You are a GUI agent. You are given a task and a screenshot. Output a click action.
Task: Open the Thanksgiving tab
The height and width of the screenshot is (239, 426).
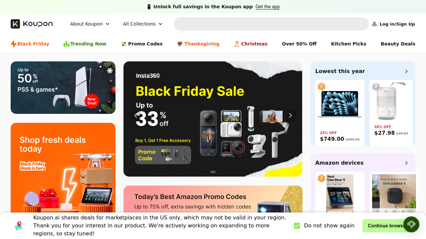(198, 44)
